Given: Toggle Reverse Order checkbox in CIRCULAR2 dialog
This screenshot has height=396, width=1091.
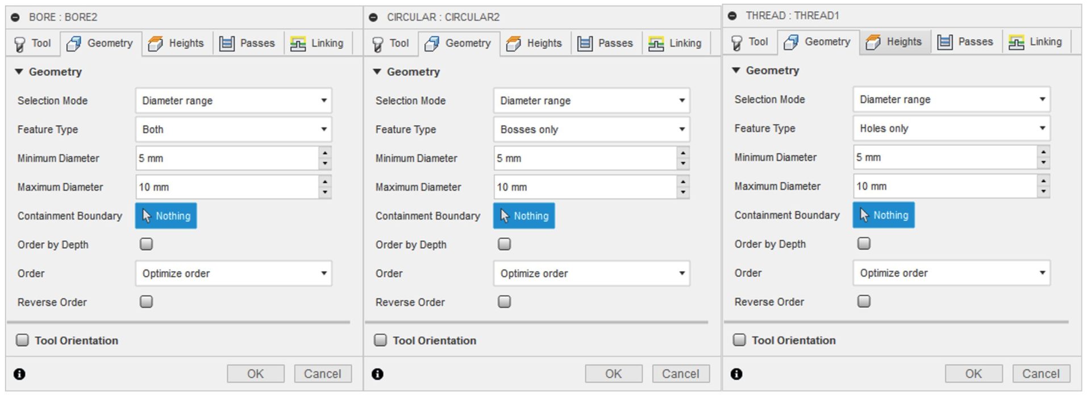Looking at the screenshot, I should (504, 301).
